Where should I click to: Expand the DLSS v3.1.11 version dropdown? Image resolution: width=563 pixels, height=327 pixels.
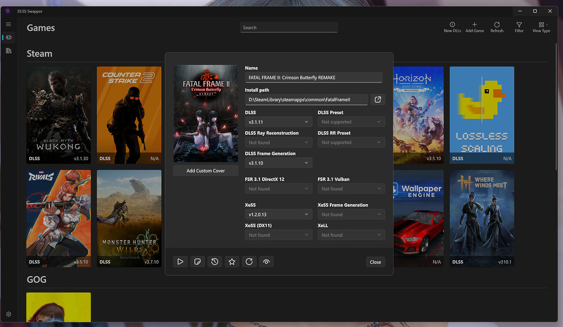[x=278, y=122]
